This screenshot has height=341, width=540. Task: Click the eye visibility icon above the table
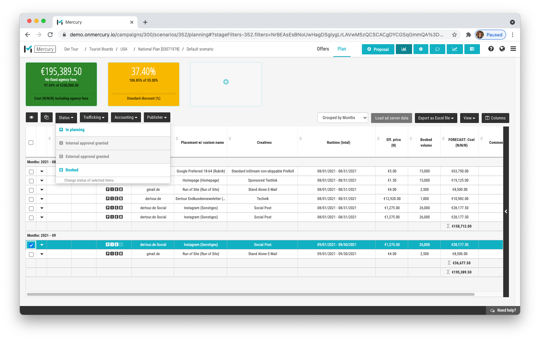31,117
